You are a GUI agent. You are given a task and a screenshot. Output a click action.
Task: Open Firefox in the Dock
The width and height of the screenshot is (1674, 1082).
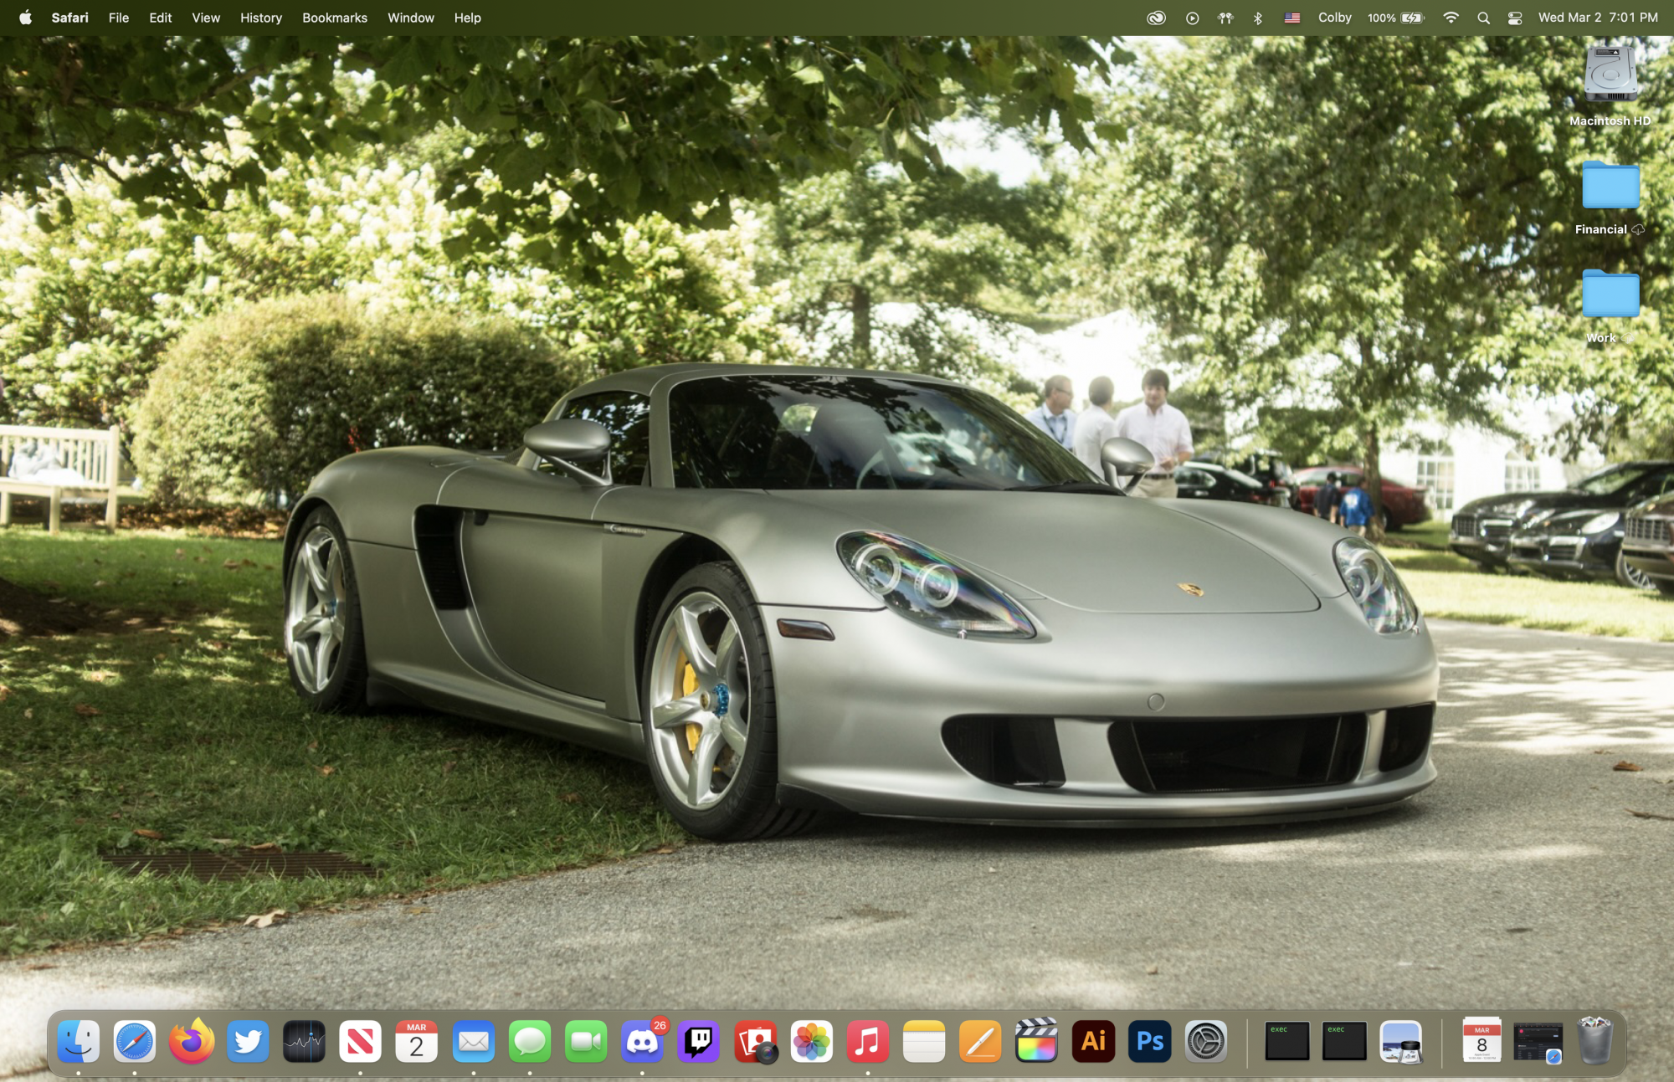pyautogui.click(x=191, y=1042)
